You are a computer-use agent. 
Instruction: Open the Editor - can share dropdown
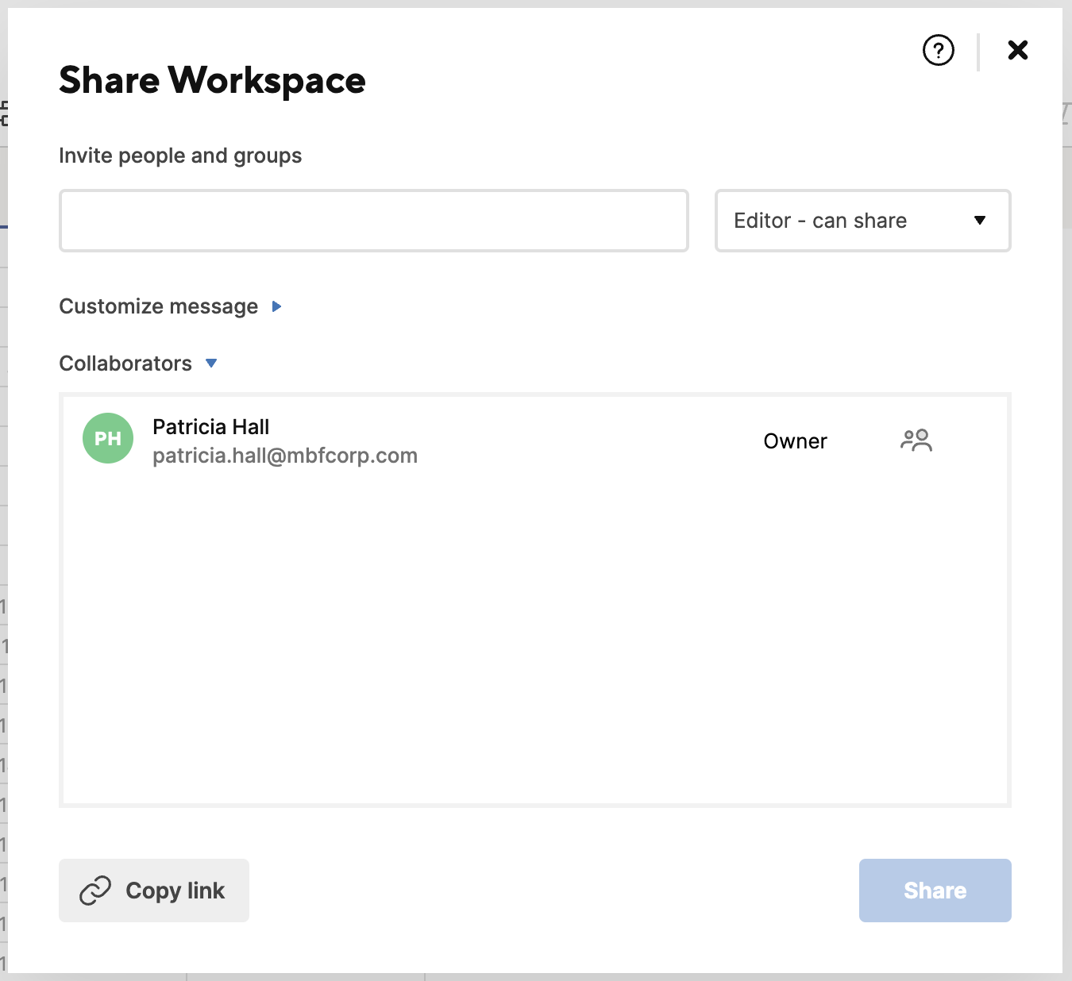coord(862,221)
